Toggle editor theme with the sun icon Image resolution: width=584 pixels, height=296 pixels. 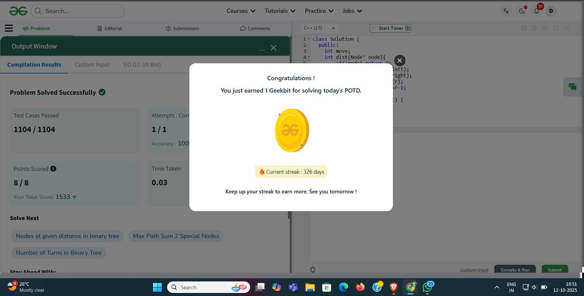point(312,269)
